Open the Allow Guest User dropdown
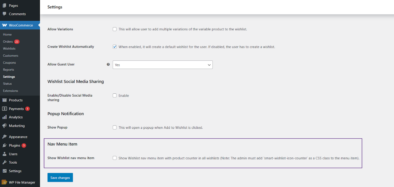 click(x=162, y=65)
